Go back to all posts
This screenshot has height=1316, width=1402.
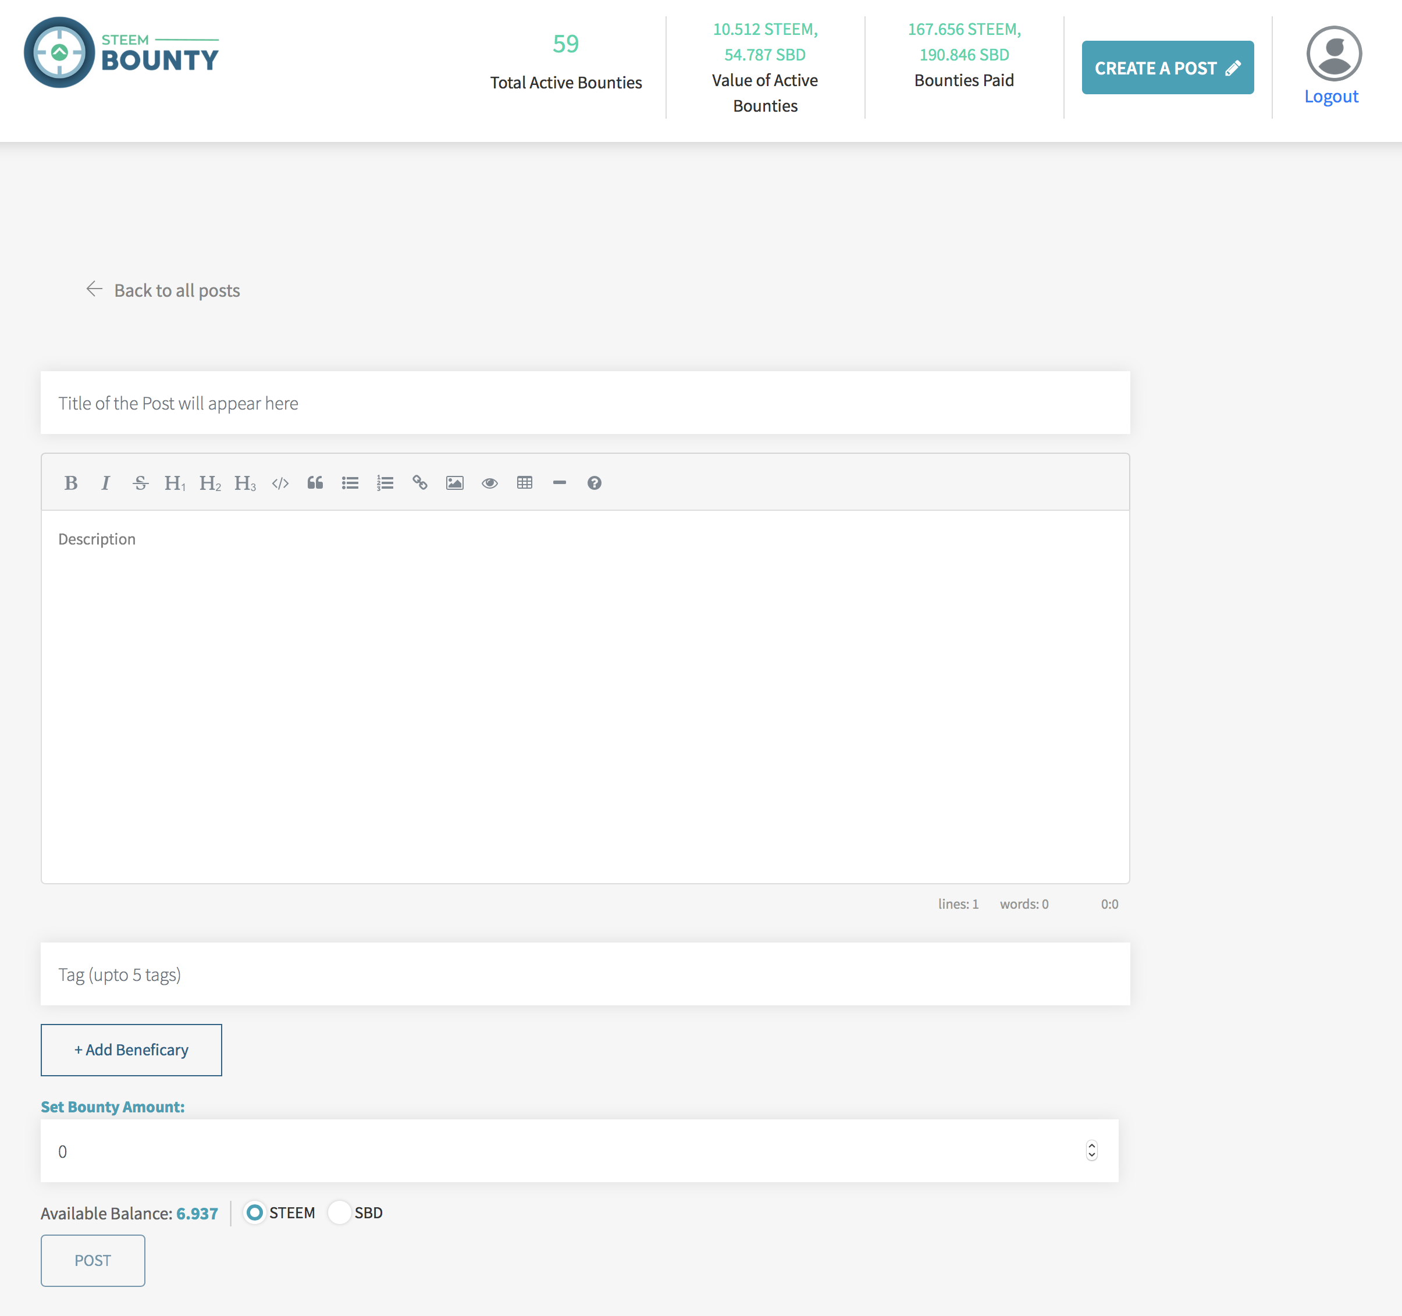(163, 290)
